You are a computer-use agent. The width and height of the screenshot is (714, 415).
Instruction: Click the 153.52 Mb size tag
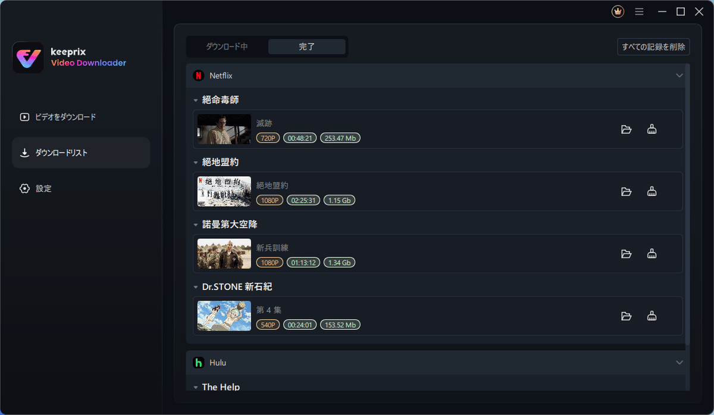point(340,325)
